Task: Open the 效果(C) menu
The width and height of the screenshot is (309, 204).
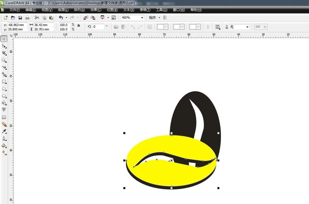Action: (x=95, y=10)
